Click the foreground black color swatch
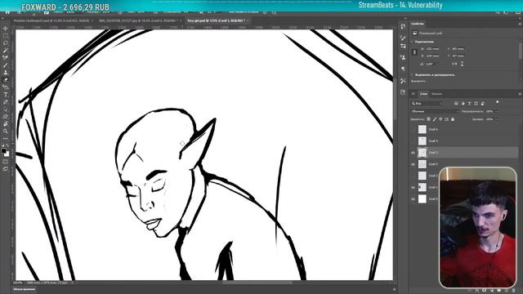This screenshot has width=523, height=294. click(3, 151)
